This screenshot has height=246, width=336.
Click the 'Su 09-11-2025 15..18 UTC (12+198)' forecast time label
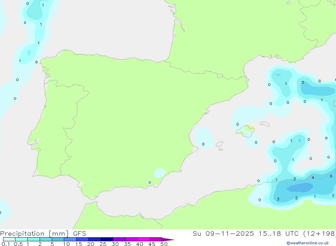(x=264, y=233)
